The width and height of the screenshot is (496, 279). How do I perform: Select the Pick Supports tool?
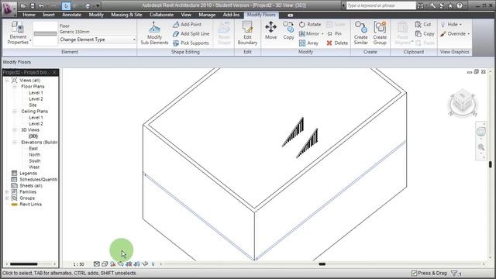point(191,43)
